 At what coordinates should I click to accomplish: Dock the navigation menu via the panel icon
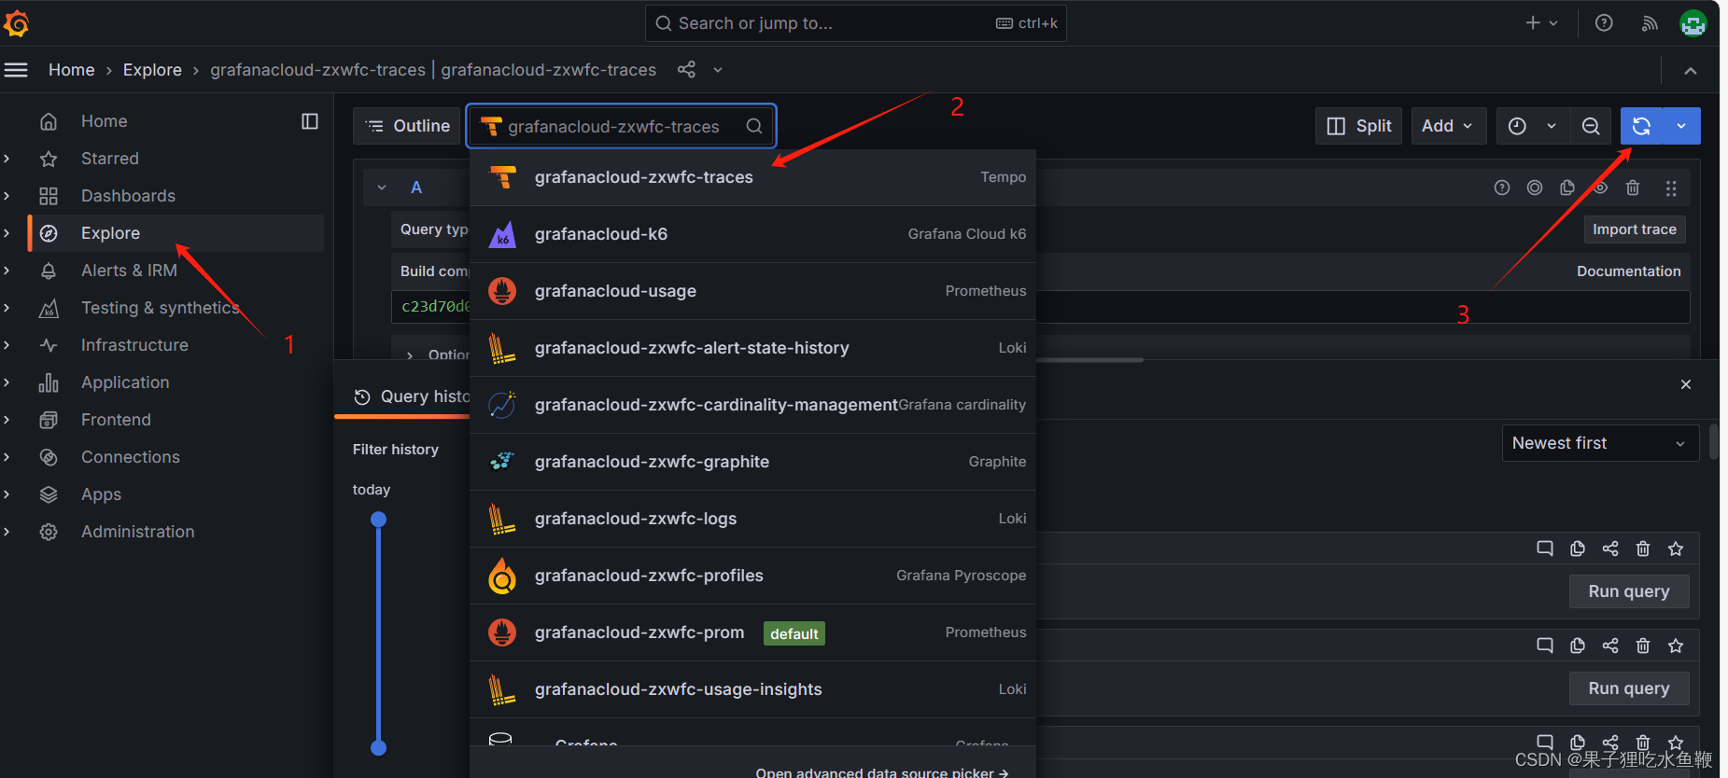point(310,121)
